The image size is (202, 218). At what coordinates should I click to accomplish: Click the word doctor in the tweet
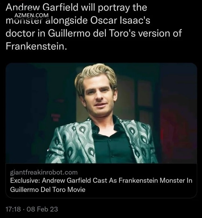21,33
